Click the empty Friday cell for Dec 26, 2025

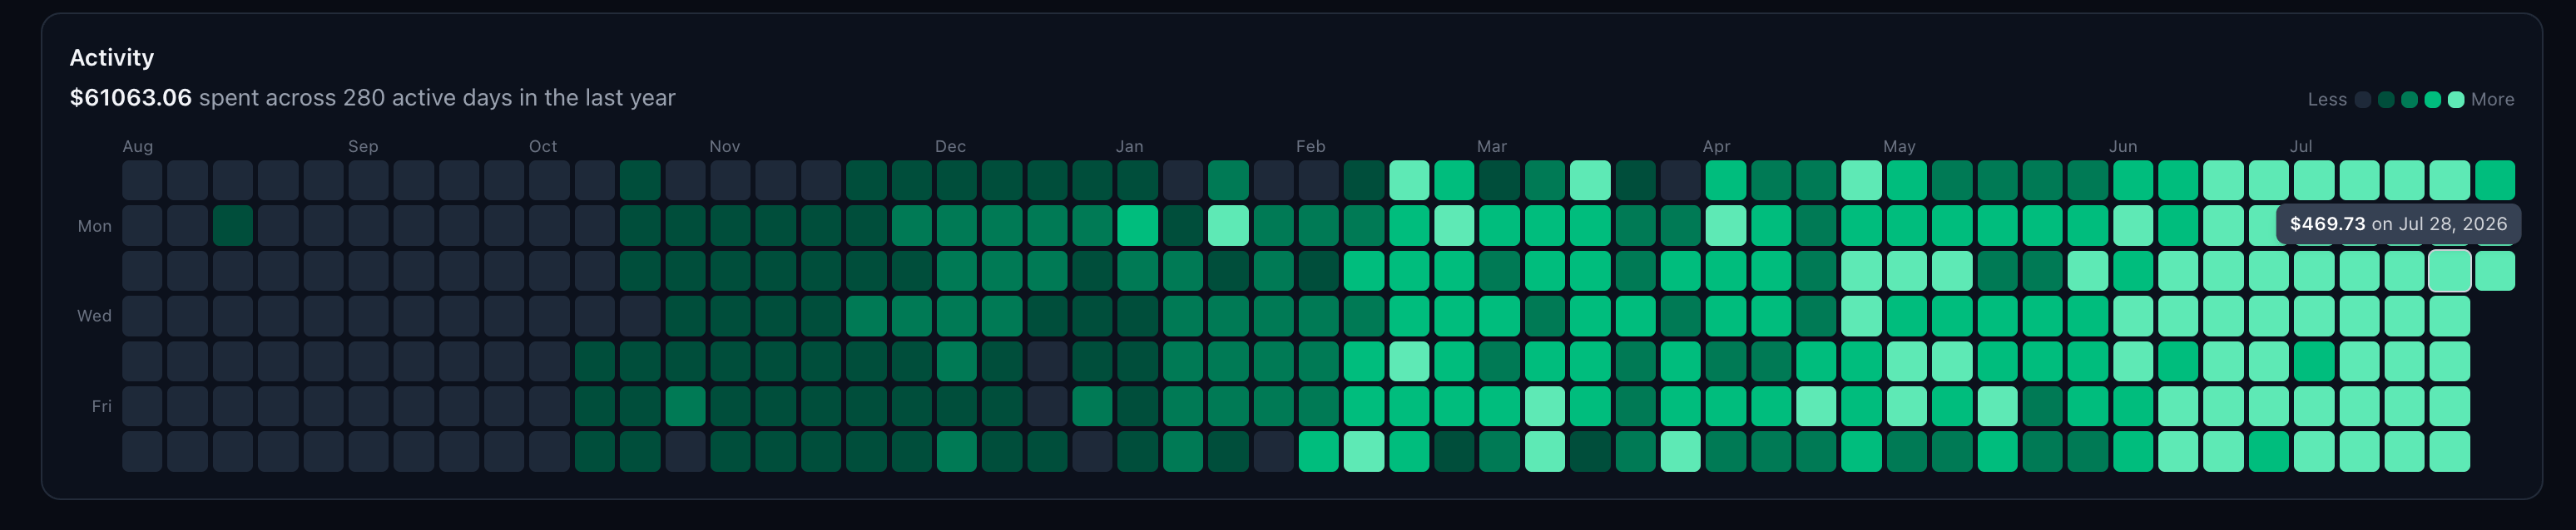pos(1047,406)
